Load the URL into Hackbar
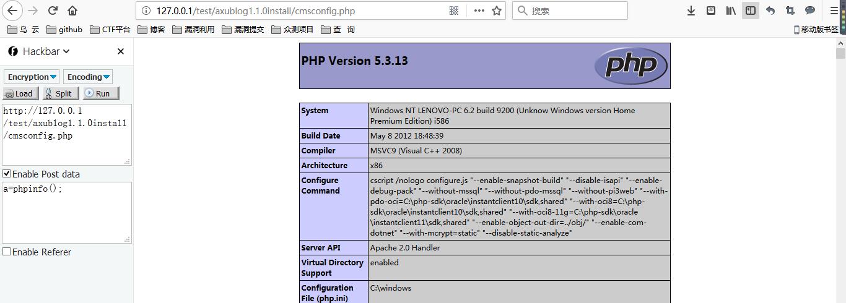The height and width of the screenshot is (303, 846). [21, 93]
